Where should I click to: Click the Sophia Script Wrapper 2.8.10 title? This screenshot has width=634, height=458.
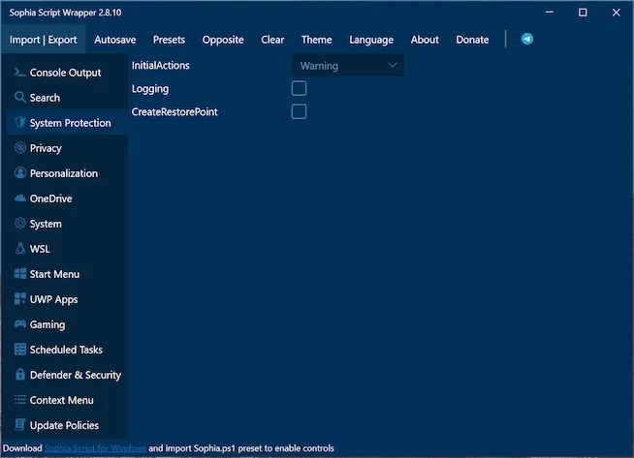click(x=65, y=13)
